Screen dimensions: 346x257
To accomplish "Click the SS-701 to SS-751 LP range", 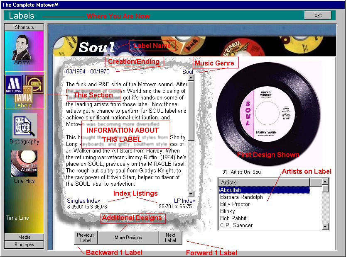I will (176, 206).
